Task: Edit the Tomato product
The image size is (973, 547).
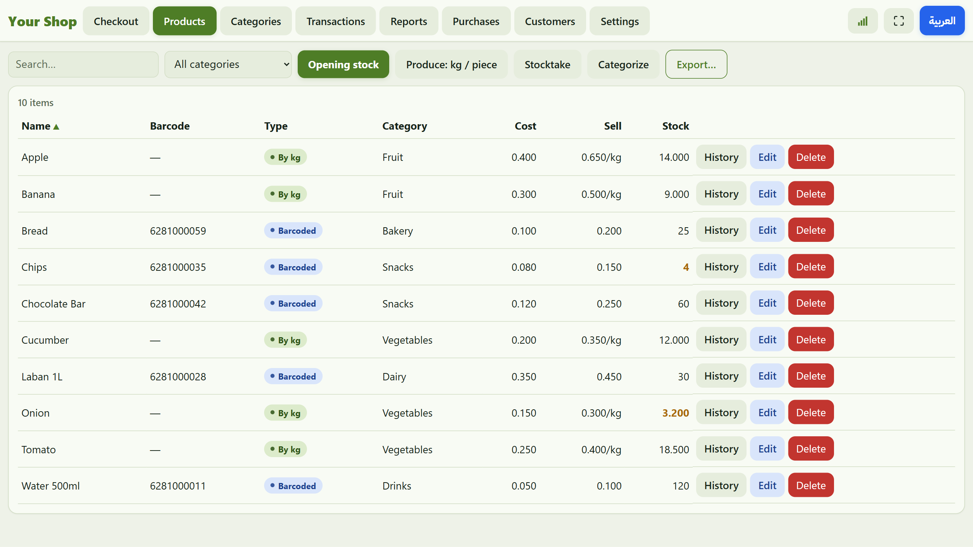Action: point(767,449)
